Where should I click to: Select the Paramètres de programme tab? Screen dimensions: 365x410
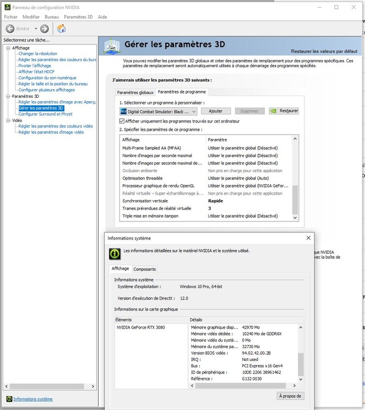pyautogui.click(x=182, y=92)
